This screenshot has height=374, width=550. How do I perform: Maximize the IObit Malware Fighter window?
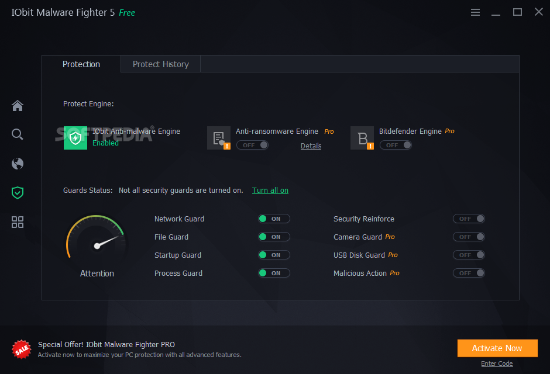[517, 12]
